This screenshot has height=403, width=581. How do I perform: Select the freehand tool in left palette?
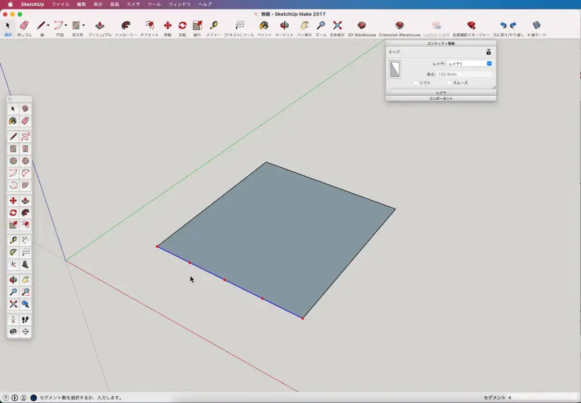point(25,137)
